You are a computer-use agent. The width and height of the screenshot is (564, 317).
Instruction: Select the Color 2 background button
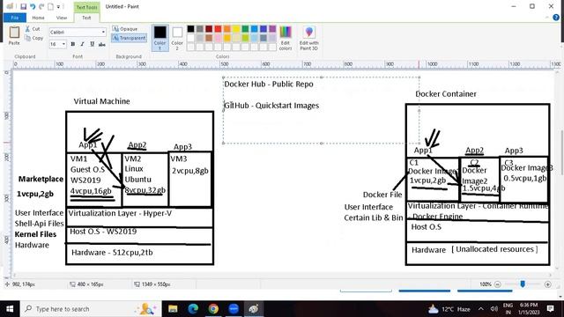[177, 38]
